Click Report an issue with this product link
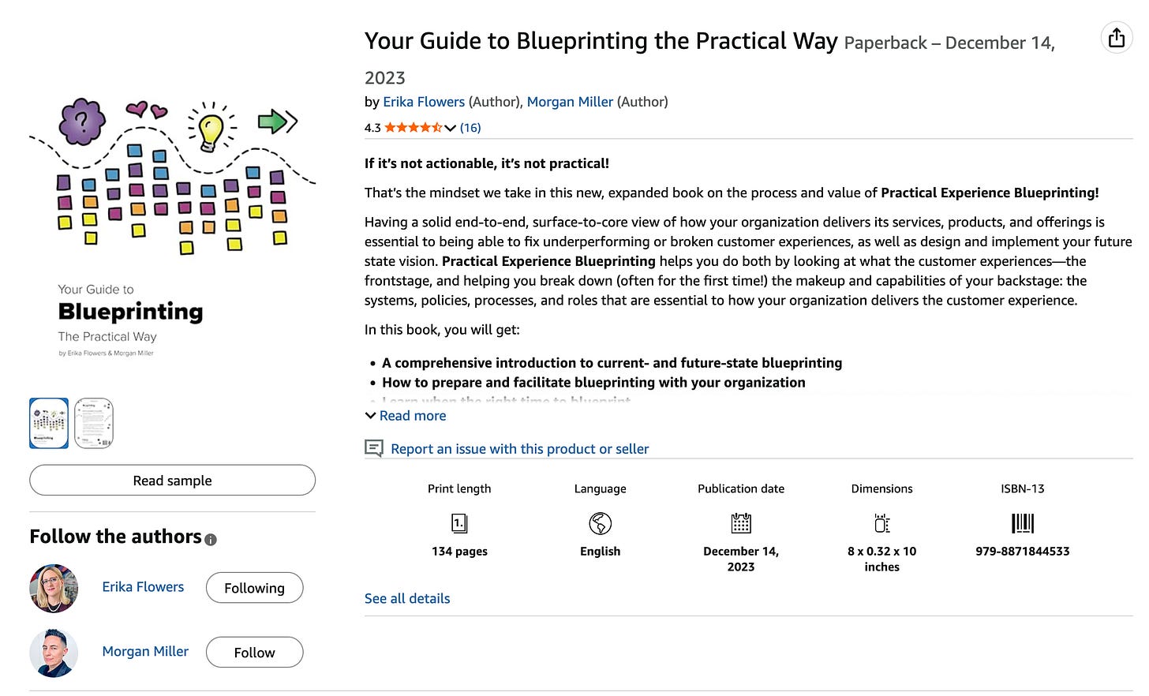The height and width of the screenshot is (696, 1149). (x=519, y=449)
